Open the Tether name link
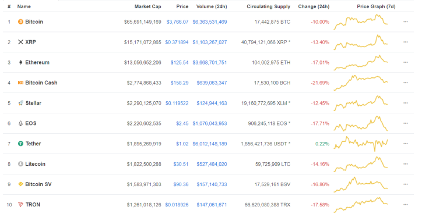Image resolution: width=429 pixels, height=214 pixels. (x=33, y=144)
